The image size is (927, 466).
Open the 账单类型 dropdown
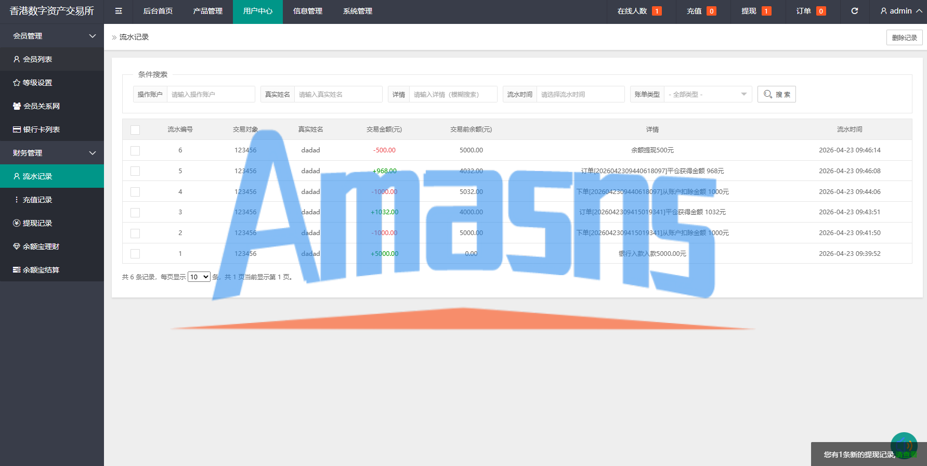[x=708, y=94]
